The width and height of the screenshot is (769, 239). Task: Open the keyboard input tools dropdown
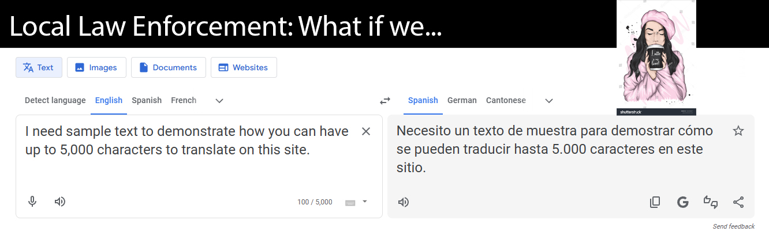coord(364,202)
